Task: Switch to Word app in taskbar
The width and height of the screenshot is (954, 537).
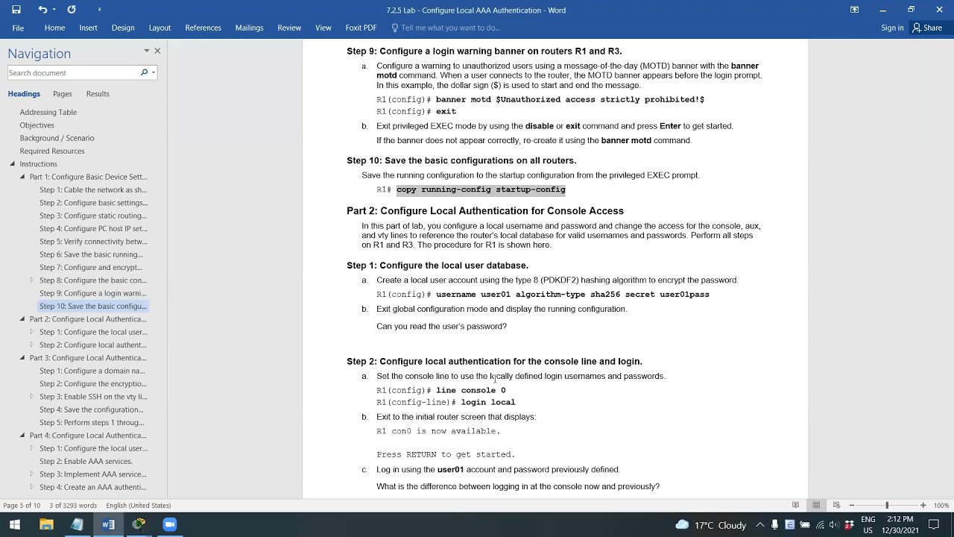Action: pos(108,524)
